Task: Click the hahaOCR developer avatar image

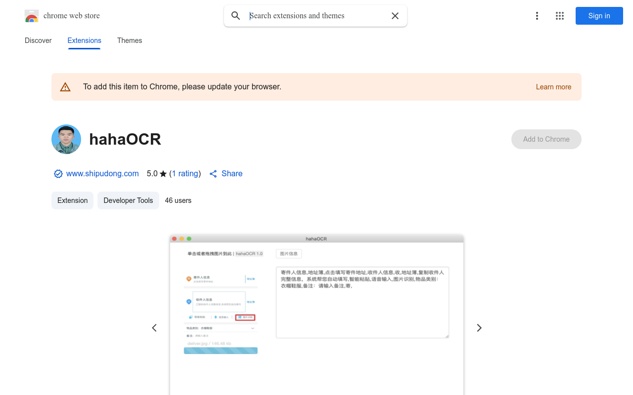Action: [66, 139]
